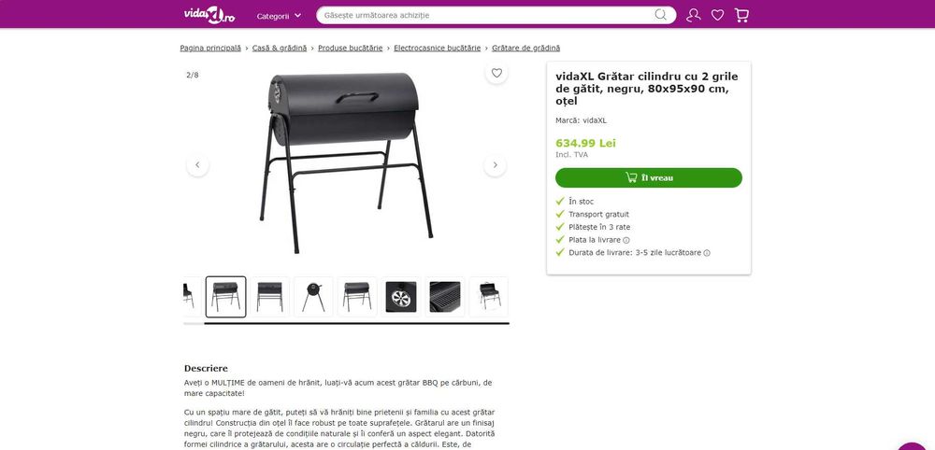
Task: Show previous product image arrow
Action: 197,165
